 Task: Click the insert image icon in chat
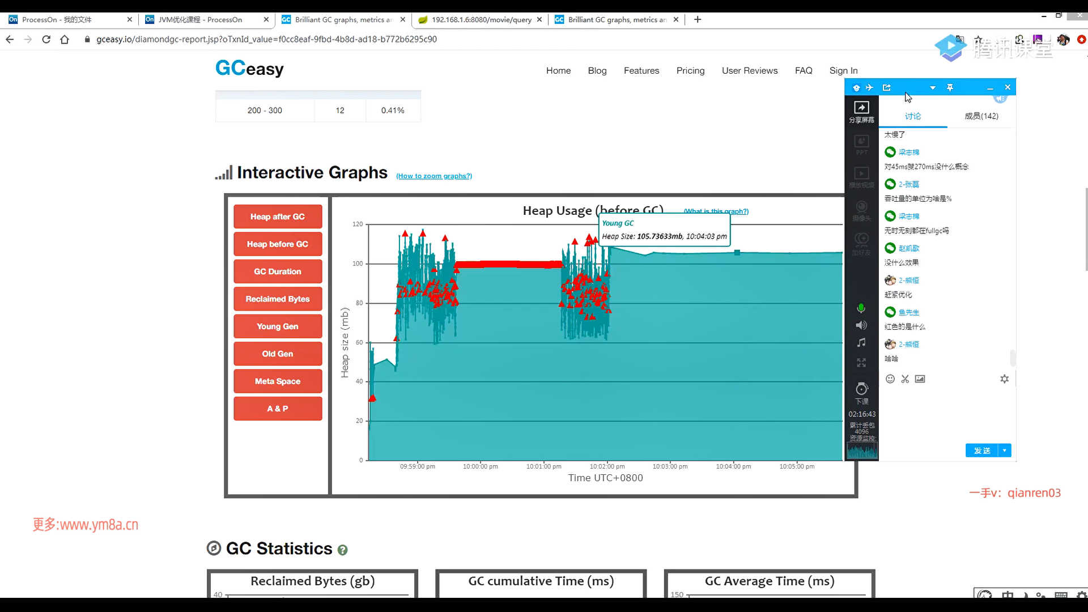tap(920, 379)
